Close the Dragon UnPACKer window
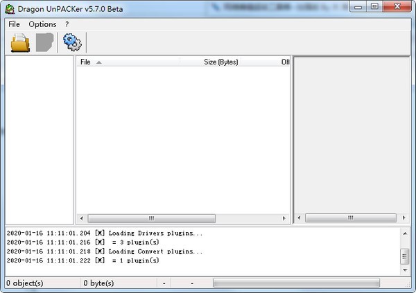 pos(397,6)
